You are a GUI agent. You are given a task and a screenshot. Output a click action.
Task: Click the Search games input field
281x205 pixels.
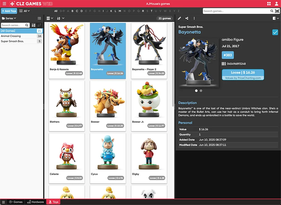tap(236, 11)
